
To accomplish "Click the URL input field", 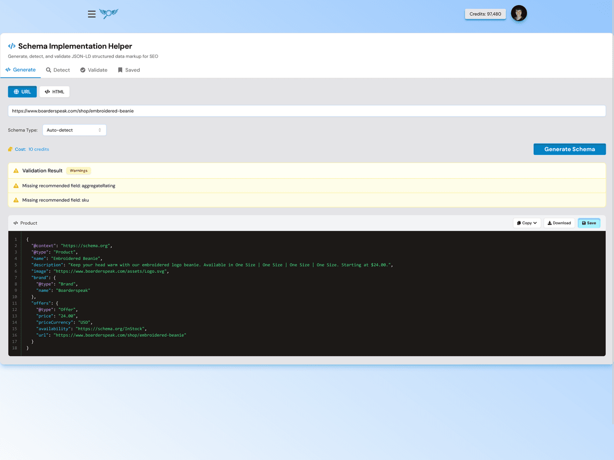I will pyautogui.click(x=307, y=110).
